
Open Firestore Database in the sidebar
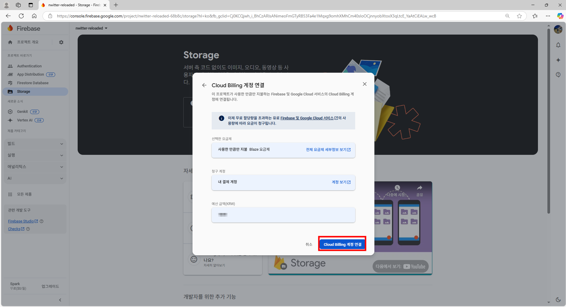click(33, 83)
